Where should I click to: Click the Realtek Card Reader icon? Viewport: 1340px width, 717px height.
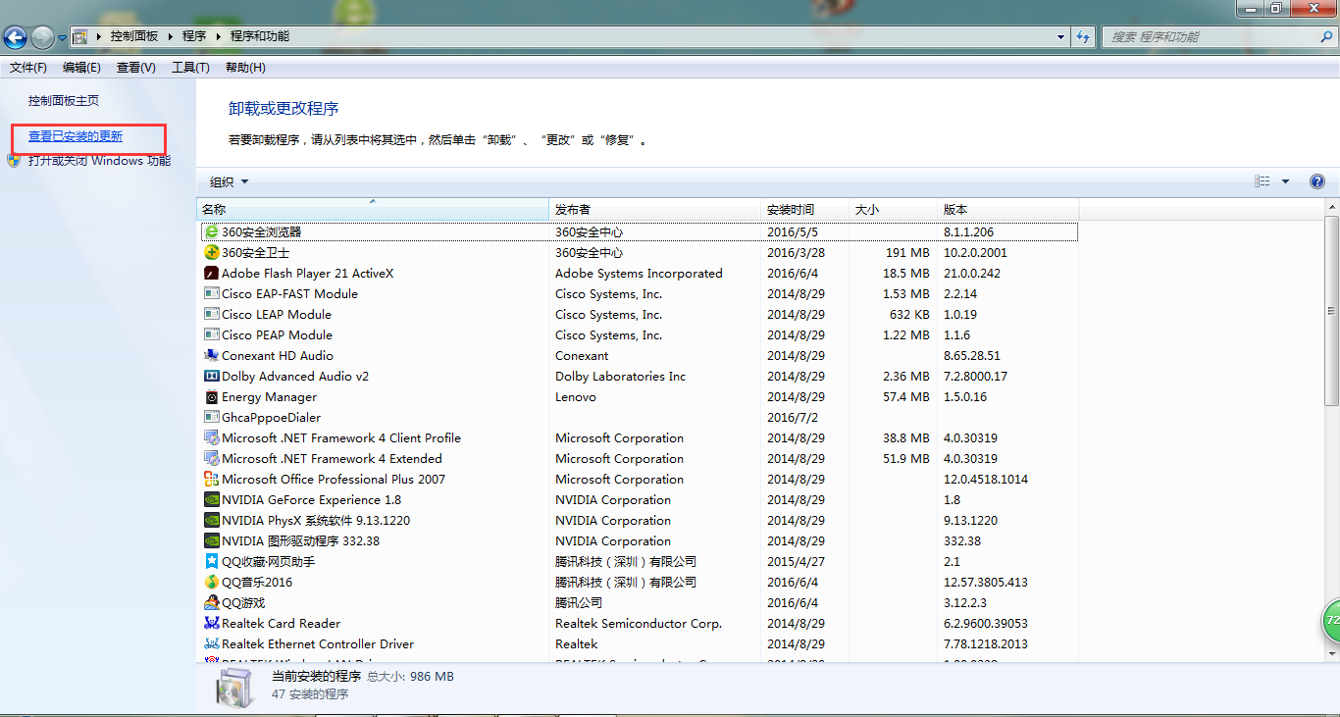(211, 624)
